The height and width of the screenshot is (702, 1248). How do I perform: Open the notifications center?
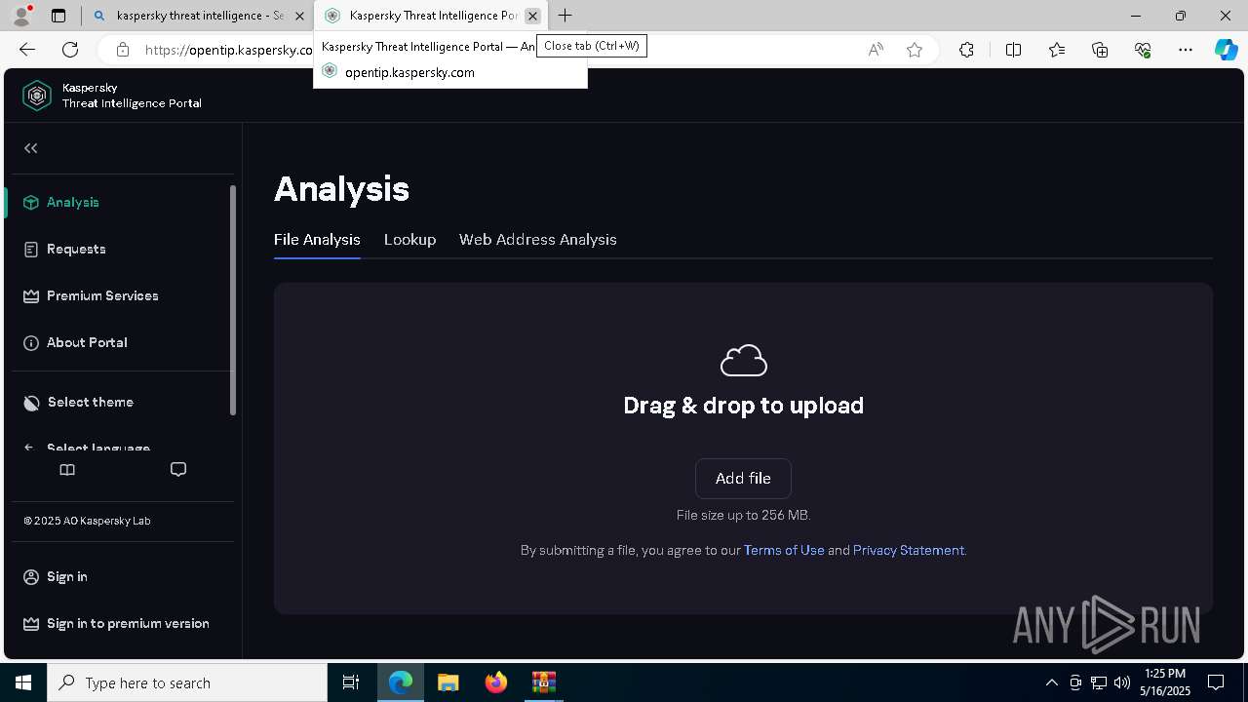coord(1216,682)
